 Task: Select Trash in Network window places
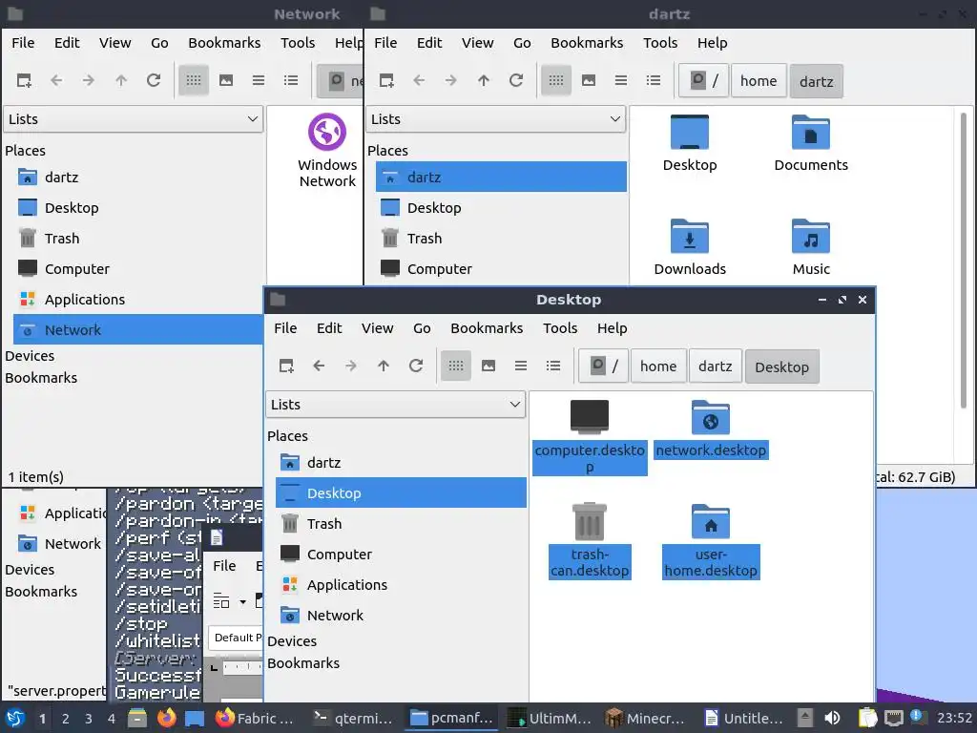click(x=138, y=238)
